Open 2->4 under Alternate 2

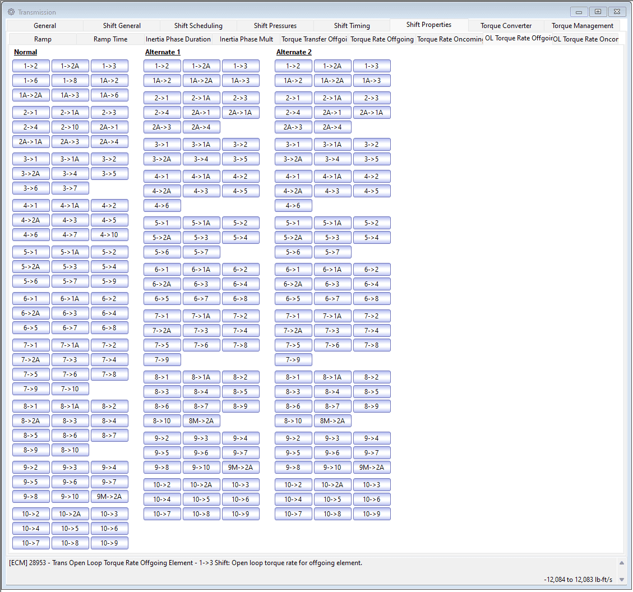coord(293,113)
